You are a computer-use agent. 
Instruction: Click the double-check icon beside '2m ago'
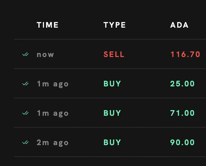tap(25, 142)
